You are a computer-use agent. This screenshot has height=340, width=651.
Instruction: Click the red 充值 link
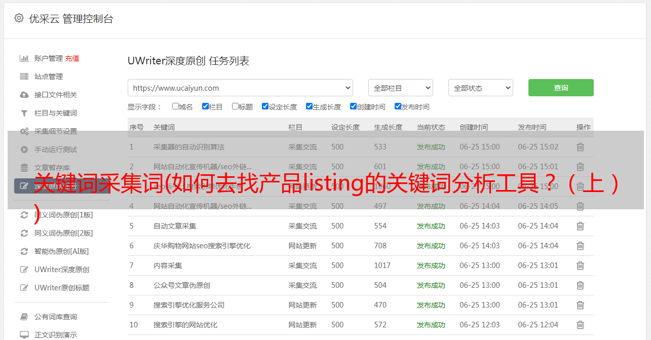click(x=72, y=58)
